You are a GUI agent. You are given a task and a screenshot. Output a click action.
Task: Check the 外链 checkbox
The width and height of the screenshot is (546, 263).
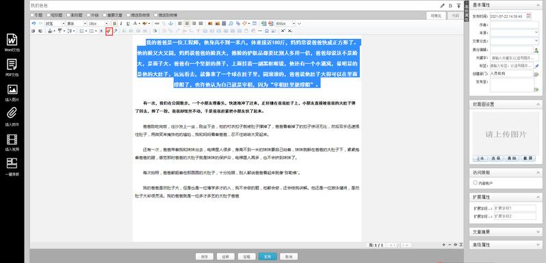pos(89,15)
